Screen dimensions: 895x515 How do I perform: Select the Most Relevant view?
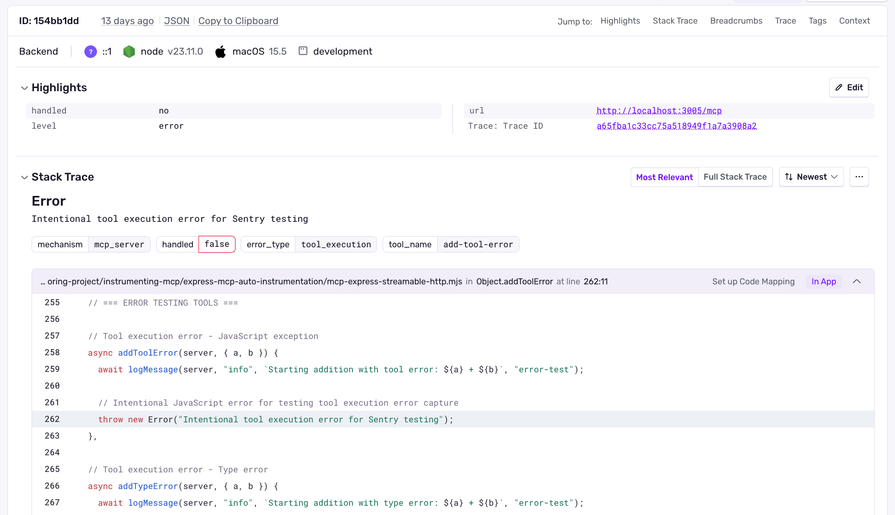[x=664, y=177]
